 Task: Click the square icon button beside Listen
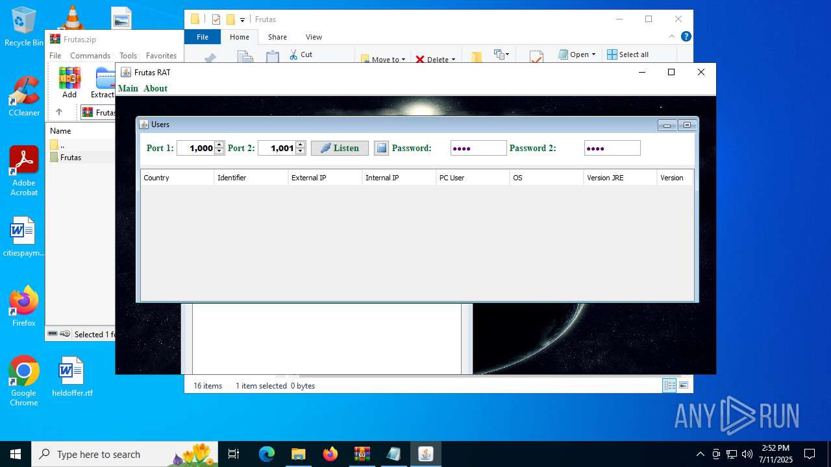(x=381, y=148)
